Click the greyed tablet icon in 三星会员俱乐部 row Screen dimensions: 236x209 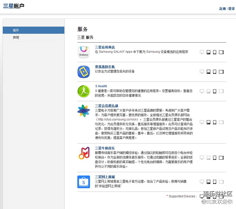click(x=221, y=122)
